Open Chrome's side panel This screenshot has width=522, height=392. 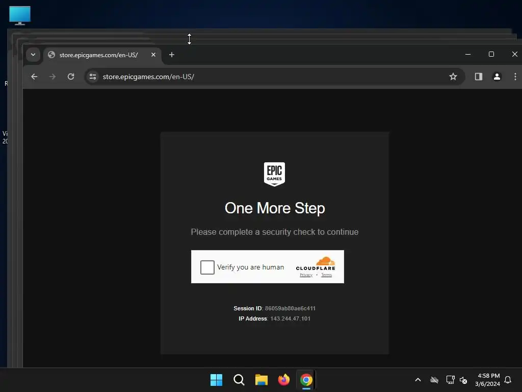pyautogui.click(x=479, y=77)
